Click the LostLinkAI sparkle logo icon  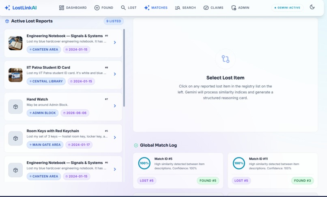[x=7, y=8]
